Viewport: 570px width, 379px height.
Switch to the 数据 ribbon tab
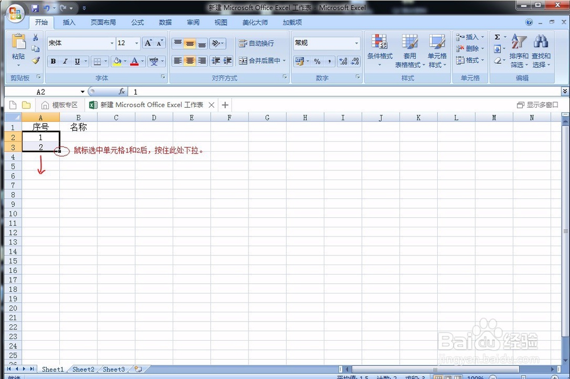pyautogui.click(x=165, y=23)
